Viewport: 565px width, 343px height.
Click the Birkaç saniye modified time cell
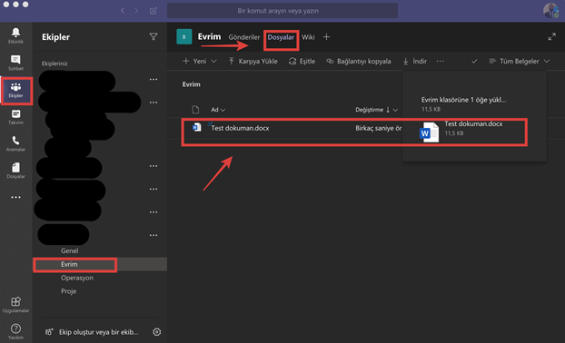(x=379, y=128)
